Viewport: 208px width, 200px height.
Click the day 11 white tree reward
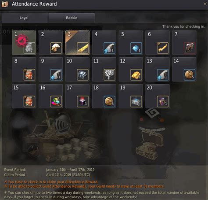tap(109, 75)
